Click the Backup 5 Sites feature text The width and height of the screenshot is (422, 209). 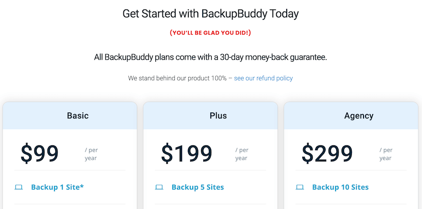click(x=198, y=187)
